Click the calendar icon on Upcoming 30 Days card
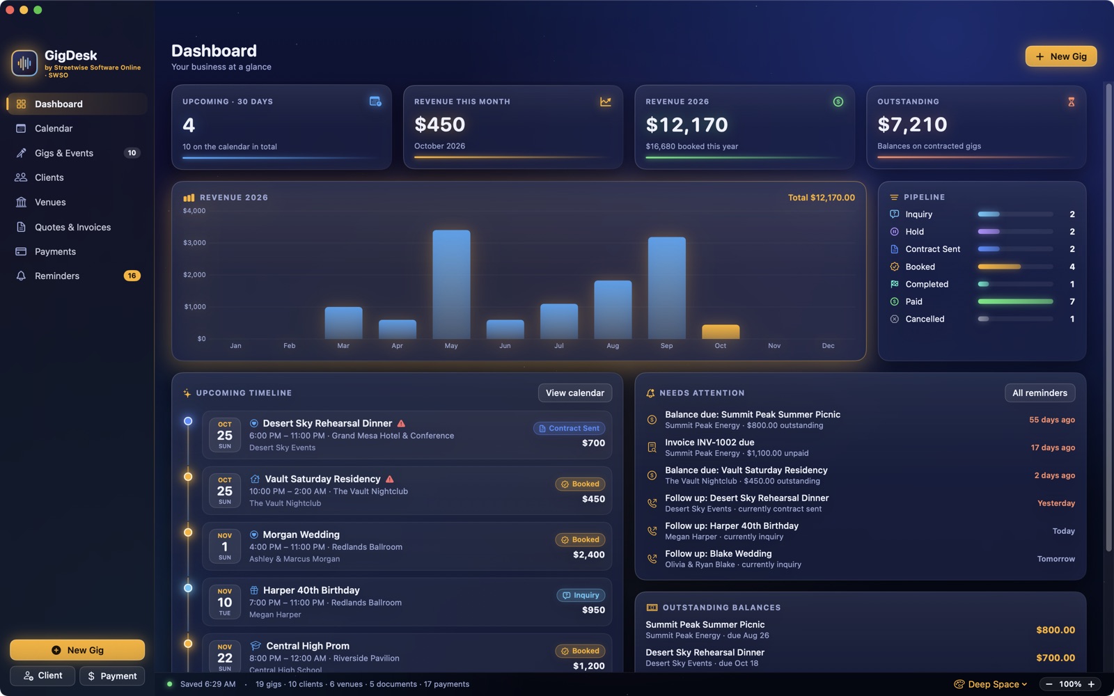 coord(375,102)
